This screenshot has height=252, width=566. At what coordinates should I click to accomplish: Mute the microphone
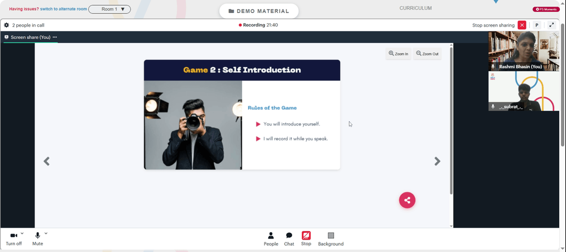coord(37,238)
